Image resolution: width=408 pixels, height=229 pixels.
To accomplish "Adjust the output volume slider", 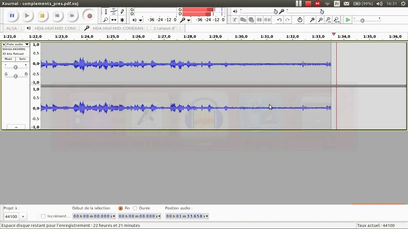I will coord(258,11).
